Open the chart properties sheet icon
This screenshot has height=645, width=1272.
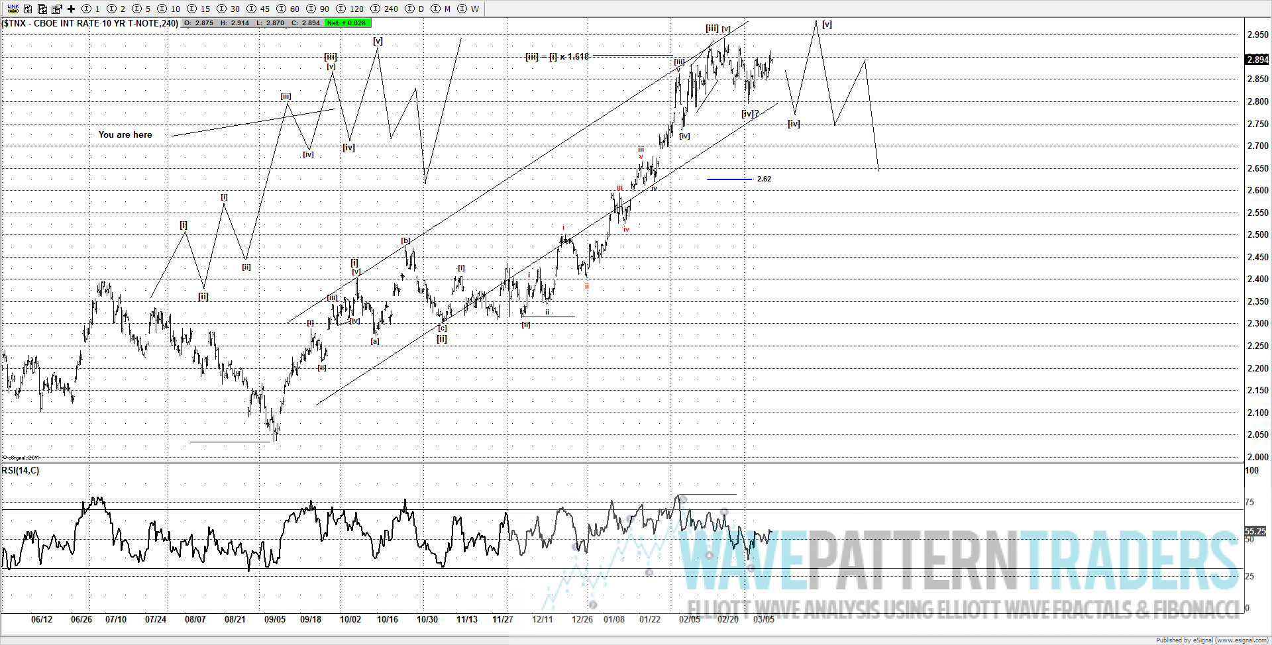point(56,9)
